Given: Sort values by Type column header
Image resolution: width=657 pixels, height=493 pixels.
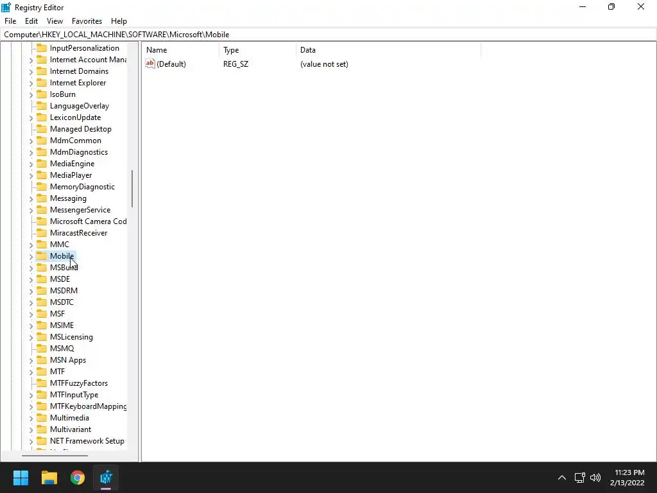Looking at the screenshot, I should click(257, 50).
